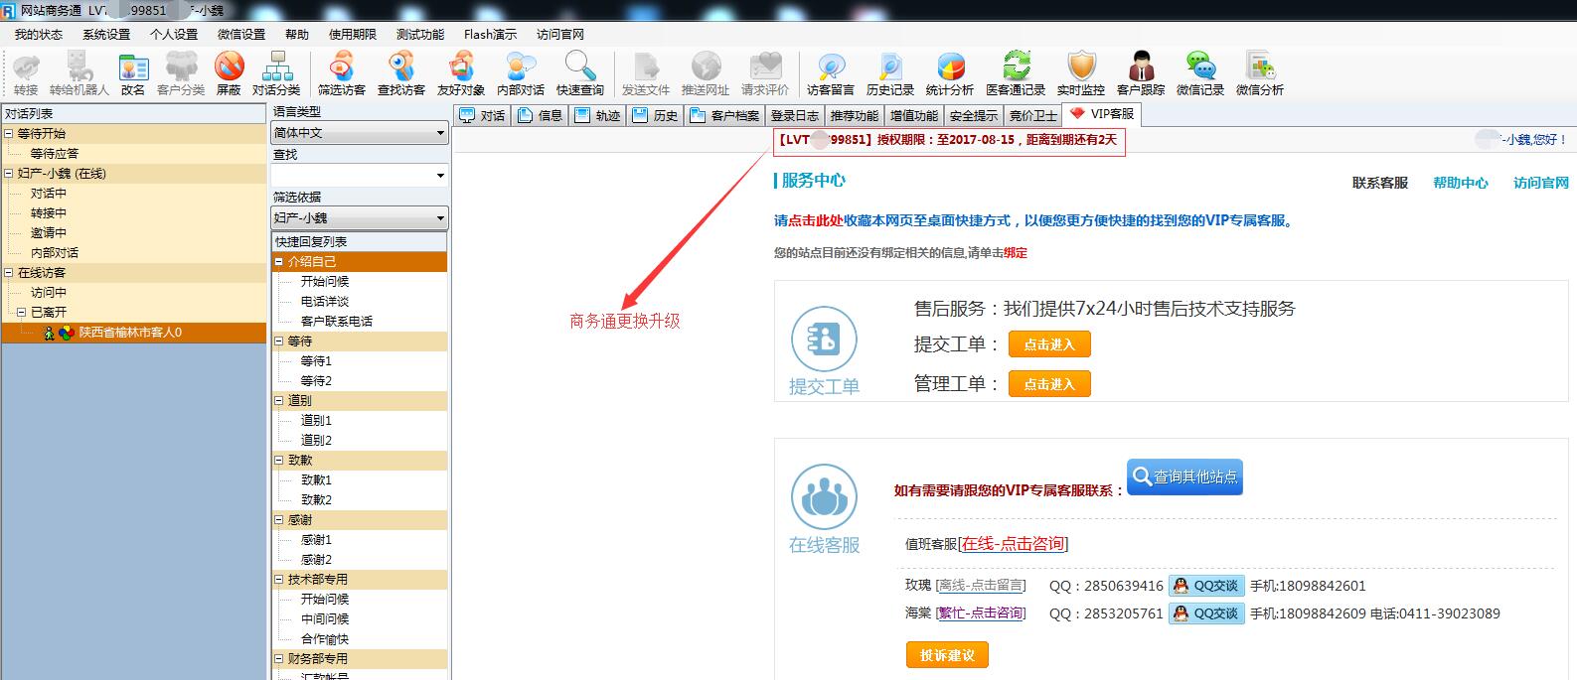This screenshot has width=1577, height=680.
Task: Open the 语言类型 简体中文 dropdown
Action: tap(359, 132)
